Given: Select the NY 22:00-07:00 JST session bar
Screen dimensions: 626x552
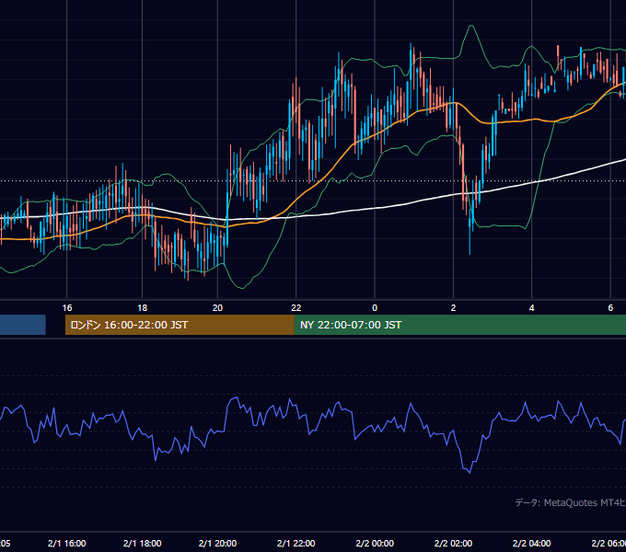Looking at the screenshot, I should [x=460, y=325].
